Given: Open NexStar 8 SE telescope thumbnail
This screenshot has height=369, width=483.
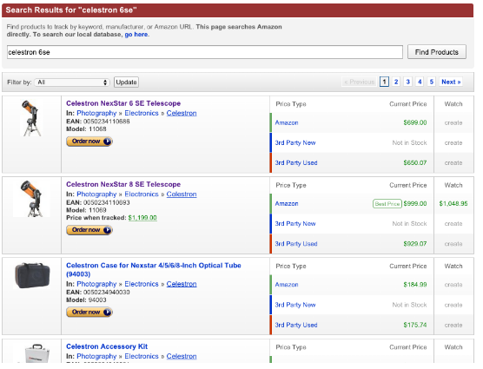Looking at the screenshot, I should (x=31, y=199).
